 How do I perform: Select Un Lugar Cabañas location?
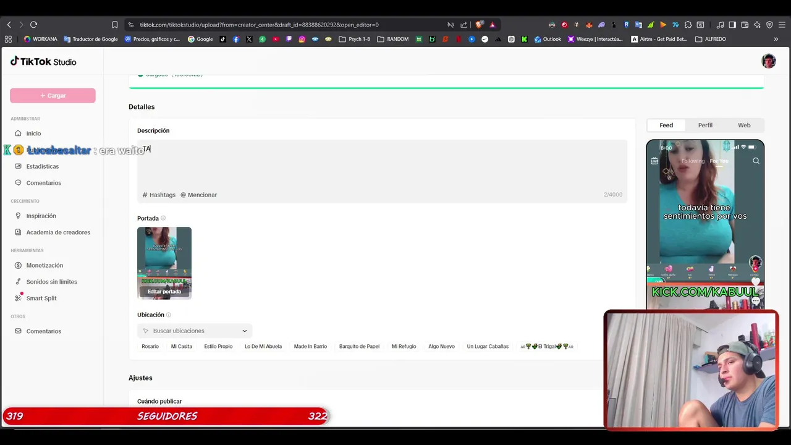[488, 347]
